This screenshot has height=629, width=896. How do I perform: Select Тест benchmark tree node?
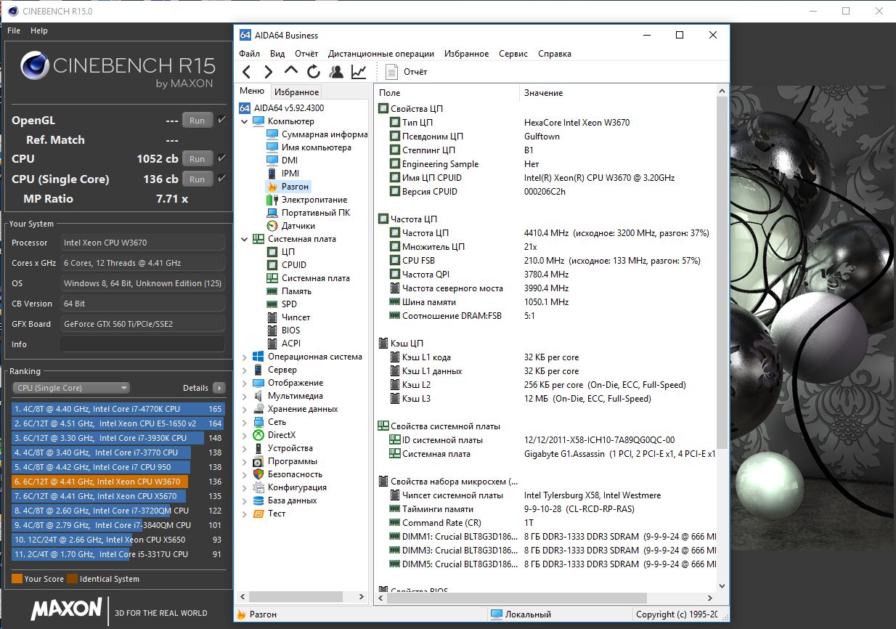coord(269,514)
